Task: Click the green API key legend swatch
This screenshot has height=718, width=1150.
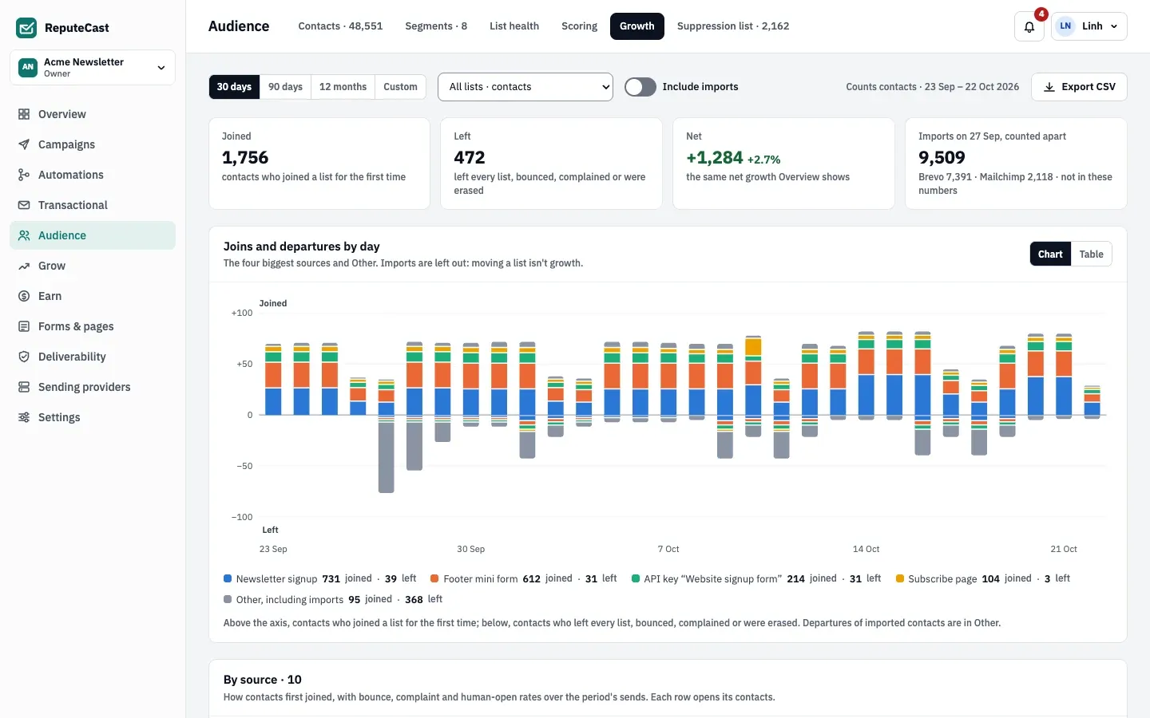Action: pos(636,578)
